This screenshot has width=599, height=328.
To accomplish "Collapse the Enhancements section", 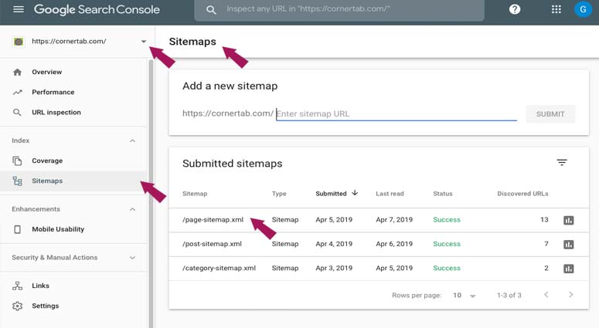I will click(x=132, y=209).
